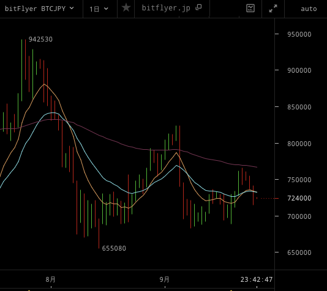This screenshot has height=291, width=327.
Task: Open the chart indicators settings icon
Action: [x=250, y=9]
